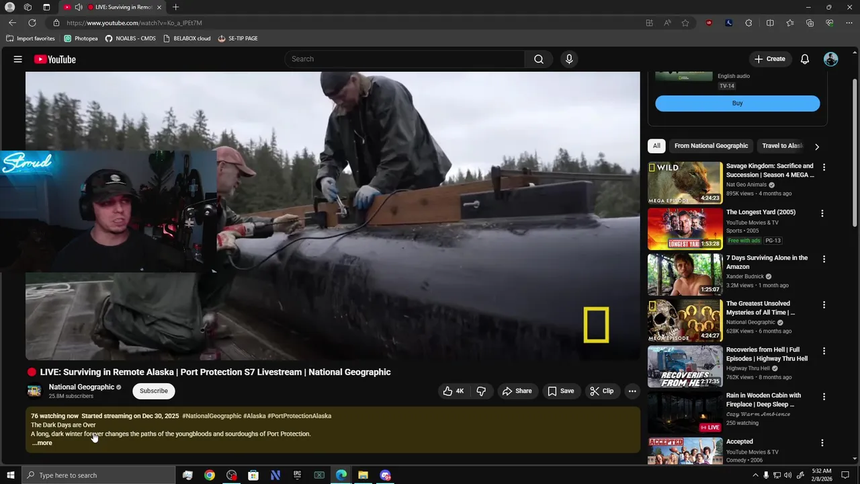This screenshot has width=860, height=484.
Task: Open tab actions menu in Edge
Action: (46, 7)
